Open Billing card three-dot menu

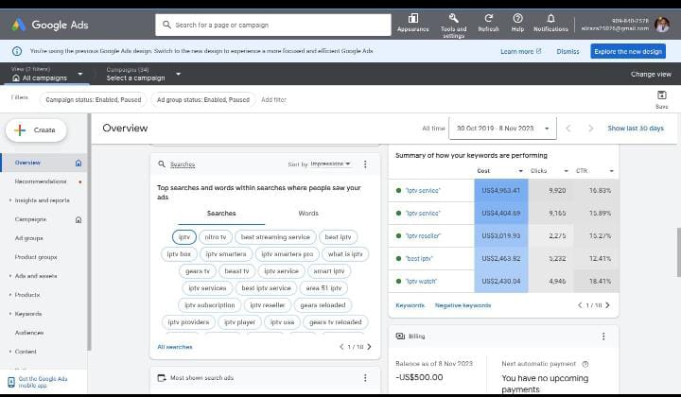coord(603,337)
